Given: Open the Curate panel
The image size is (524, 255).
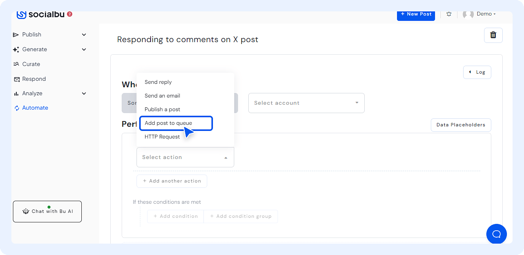Looking at the screenshot, I should pyautogui.click(x=30, y=64).
